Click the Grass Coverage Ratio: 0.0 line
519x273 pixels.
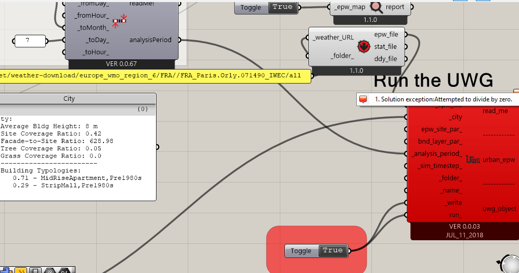[50, 156]
